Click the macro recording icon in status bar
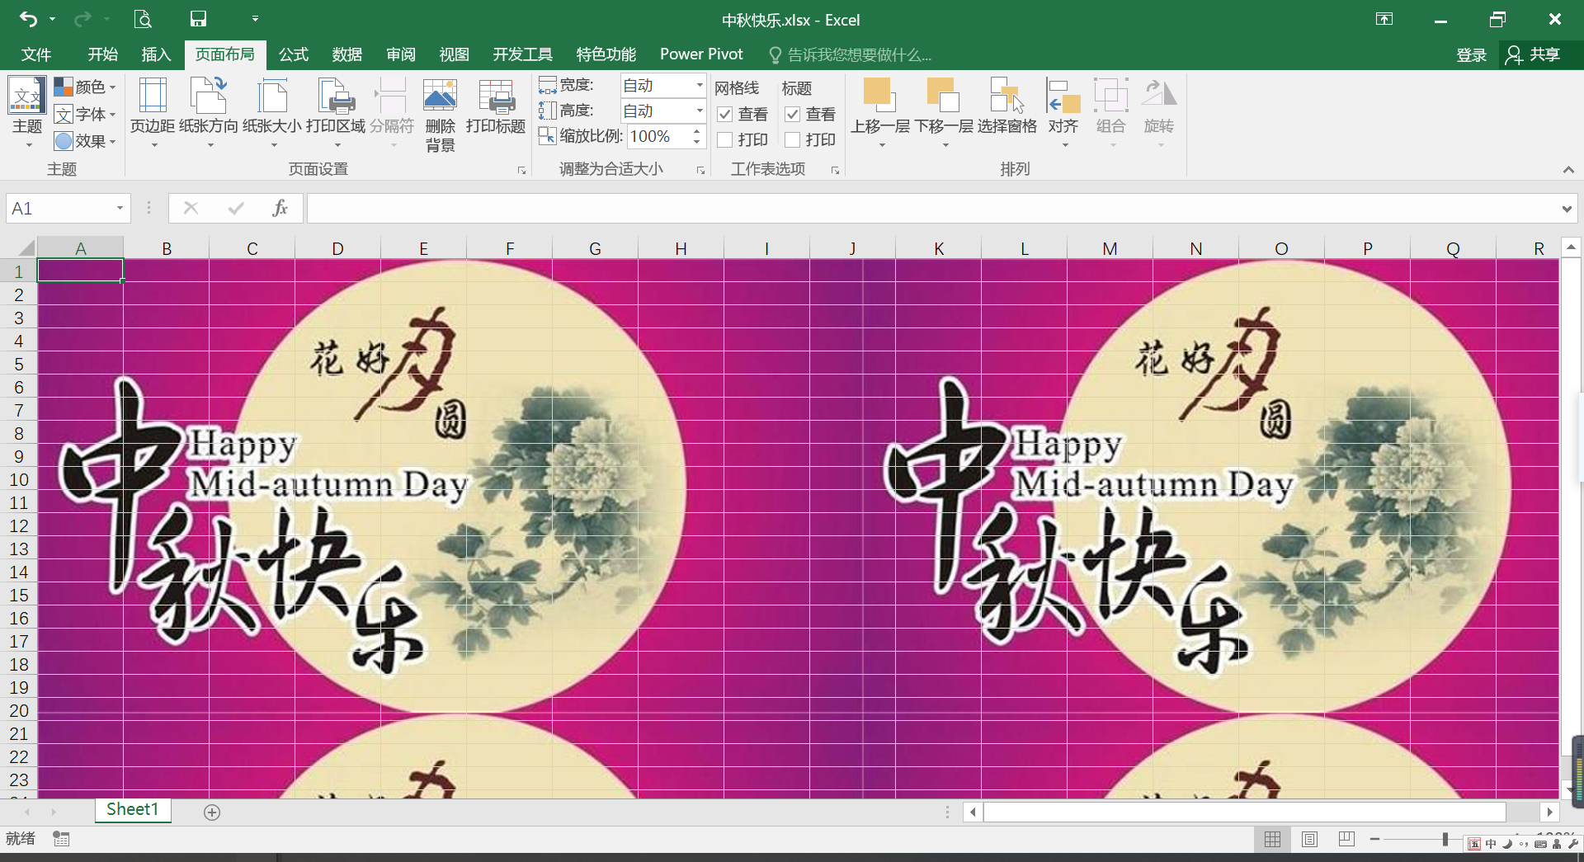This screenshot has width=1584, height=862. coord(61,839)
